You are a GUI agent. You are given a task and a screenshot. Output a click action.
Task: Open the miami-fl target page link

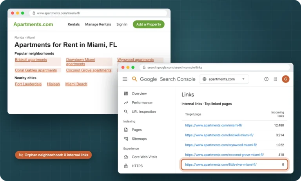point(214,125)
